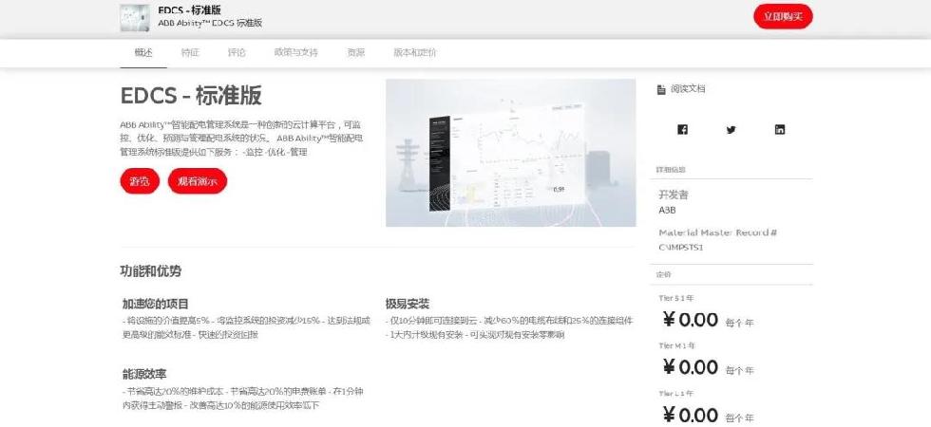
Task: Open the 评论 reviews tab
Action: (x=237, y=52)
